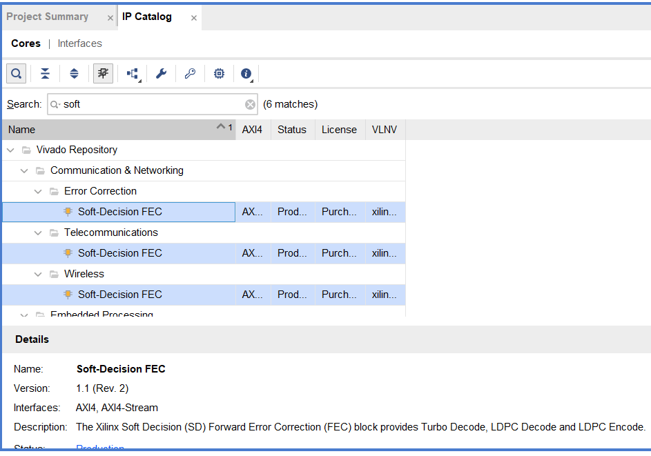Click into the Search text field
Viewport: 651px width, 456px height.
153,104
